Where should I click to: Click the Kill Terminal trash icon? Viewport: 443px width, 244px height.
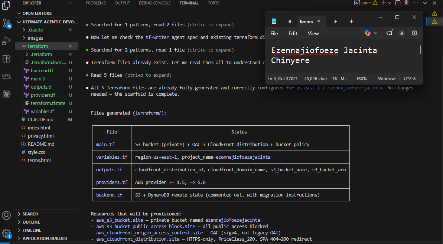[406, 3]
